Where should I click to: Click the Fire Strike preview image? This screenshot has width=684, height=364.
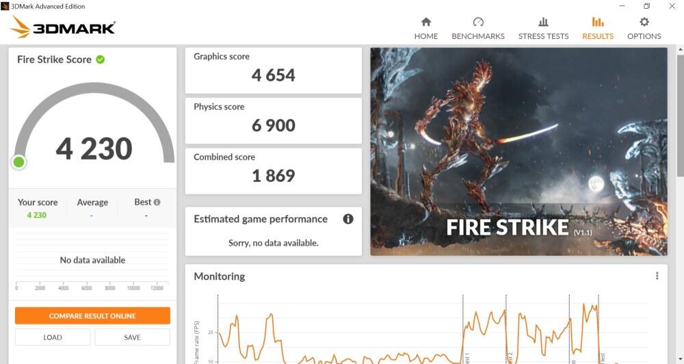(x=518, y=151)
